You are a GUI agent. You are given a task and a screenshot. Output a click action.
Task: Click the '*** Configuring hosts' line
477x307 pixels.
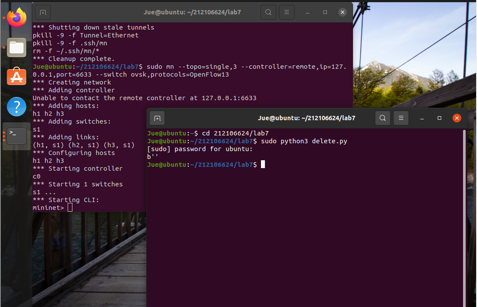74,153
